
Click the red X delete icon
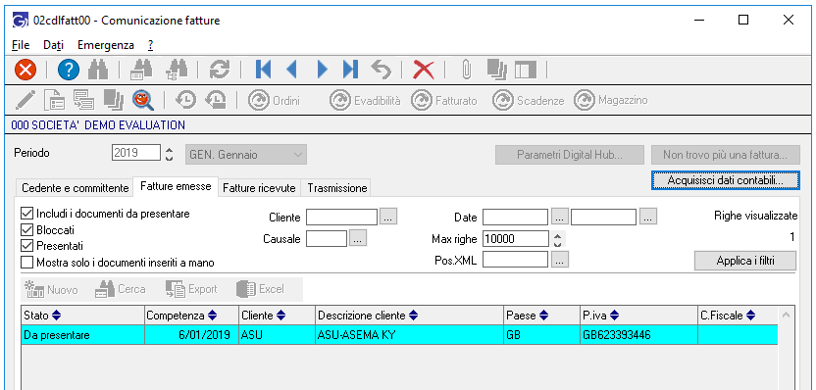click(x=423, y=70)
